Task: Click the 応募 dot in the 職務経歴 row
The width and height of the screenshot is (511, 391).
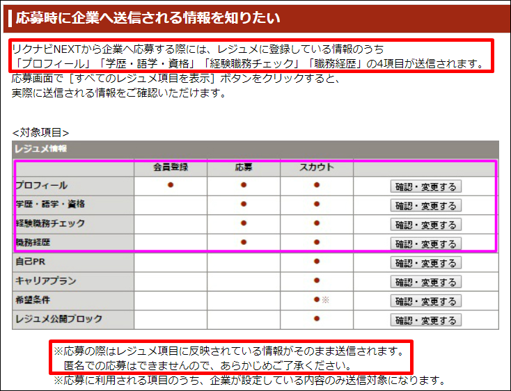Action: pyautogui.click(x=244, y=242)
